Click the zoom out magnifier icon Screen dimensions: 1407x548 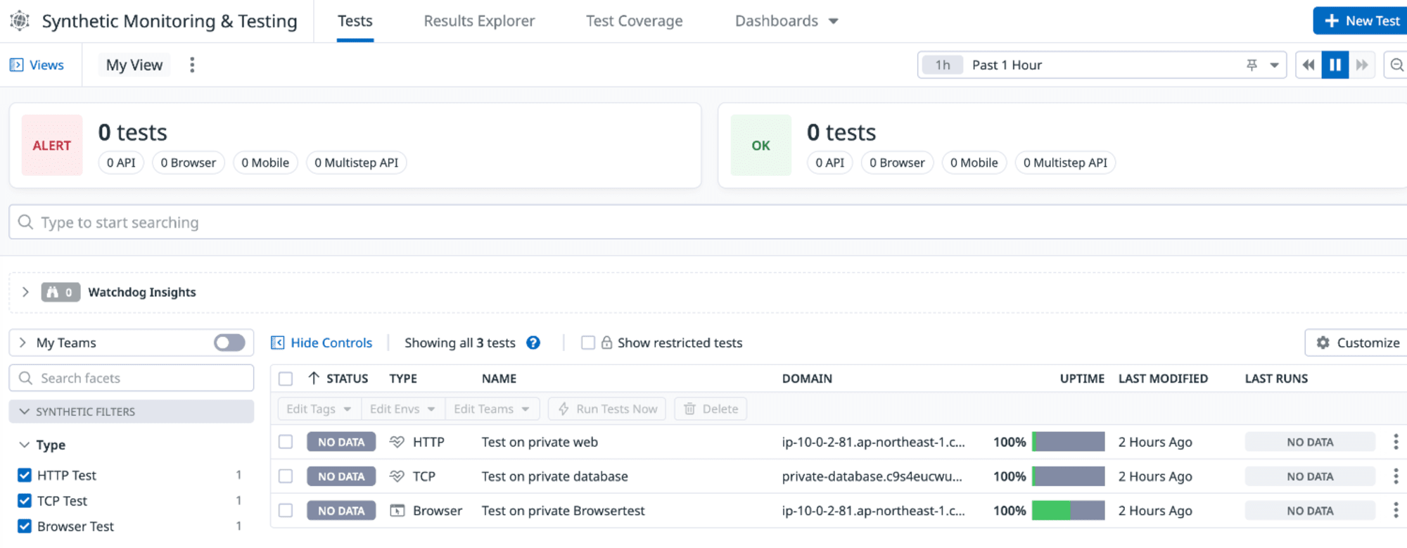coord(1396,65)
